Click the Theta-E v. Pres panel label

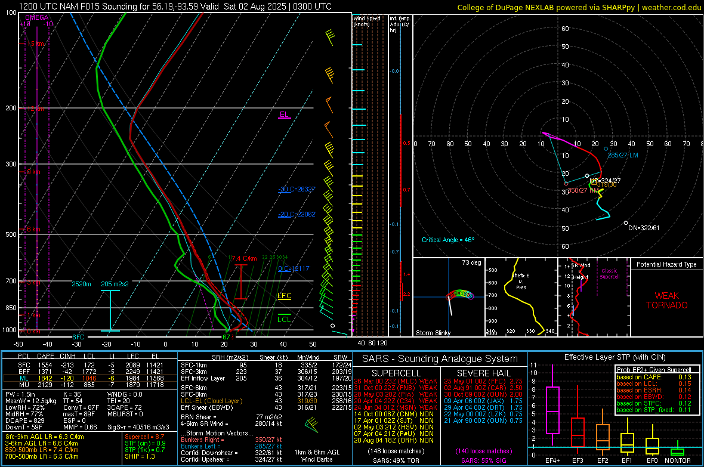521,281
